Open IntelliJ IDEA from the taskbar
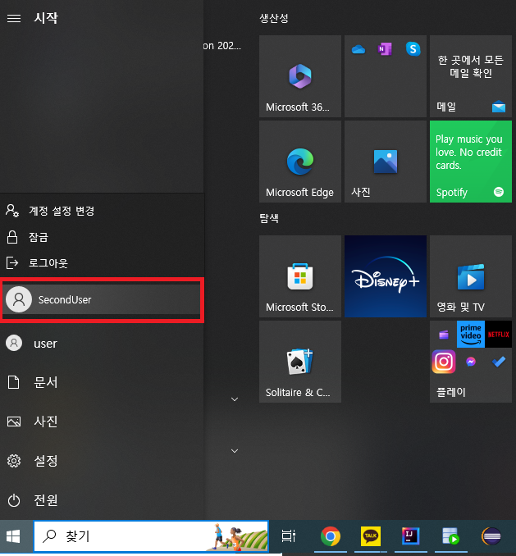Image resolution: width=516 pixels, height=556 pixels. pyautogui.click(x=410, y=536)
